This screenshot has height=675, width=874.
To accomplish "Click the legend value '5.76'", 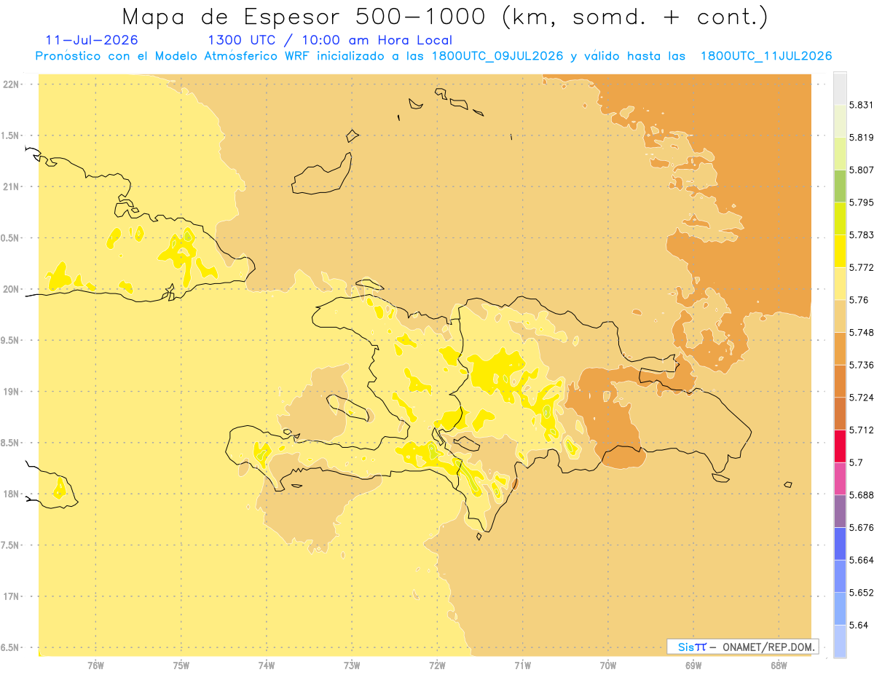I will [x=860, y=300].
